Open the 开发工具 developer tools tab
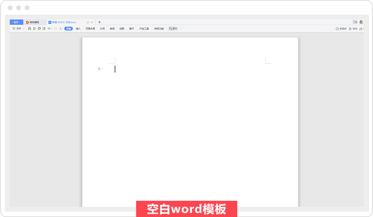The width and height of the screenshot is (373, 217). point(144,29)
